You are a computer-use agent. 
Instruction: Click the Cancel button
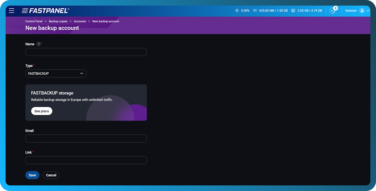pyautogui.click(x=51, y=175)
